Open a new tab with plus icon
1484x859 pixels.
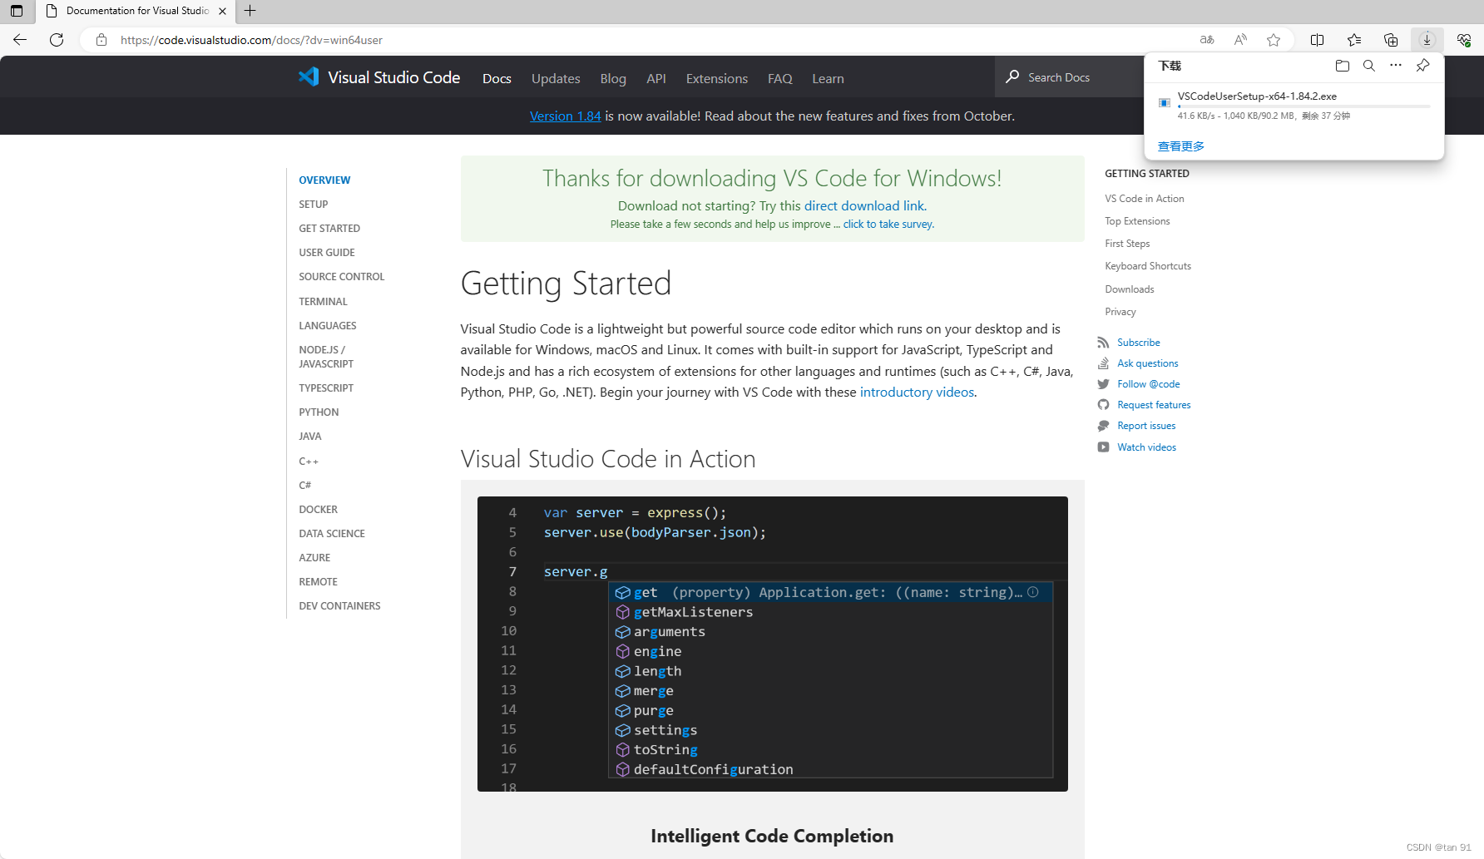click(250, 11)
